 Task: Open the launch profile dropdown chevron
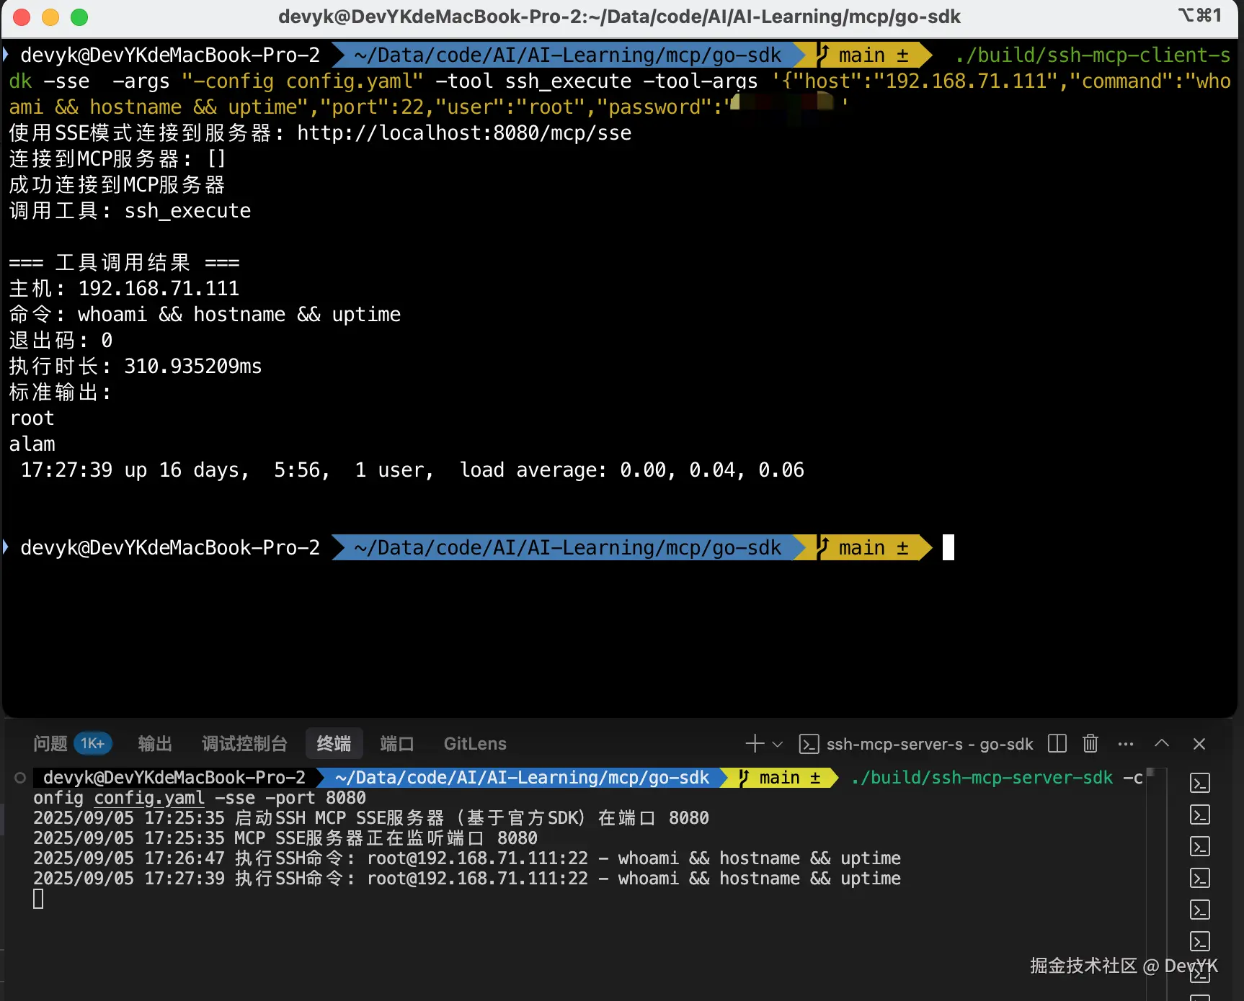(x=778, y=744)
